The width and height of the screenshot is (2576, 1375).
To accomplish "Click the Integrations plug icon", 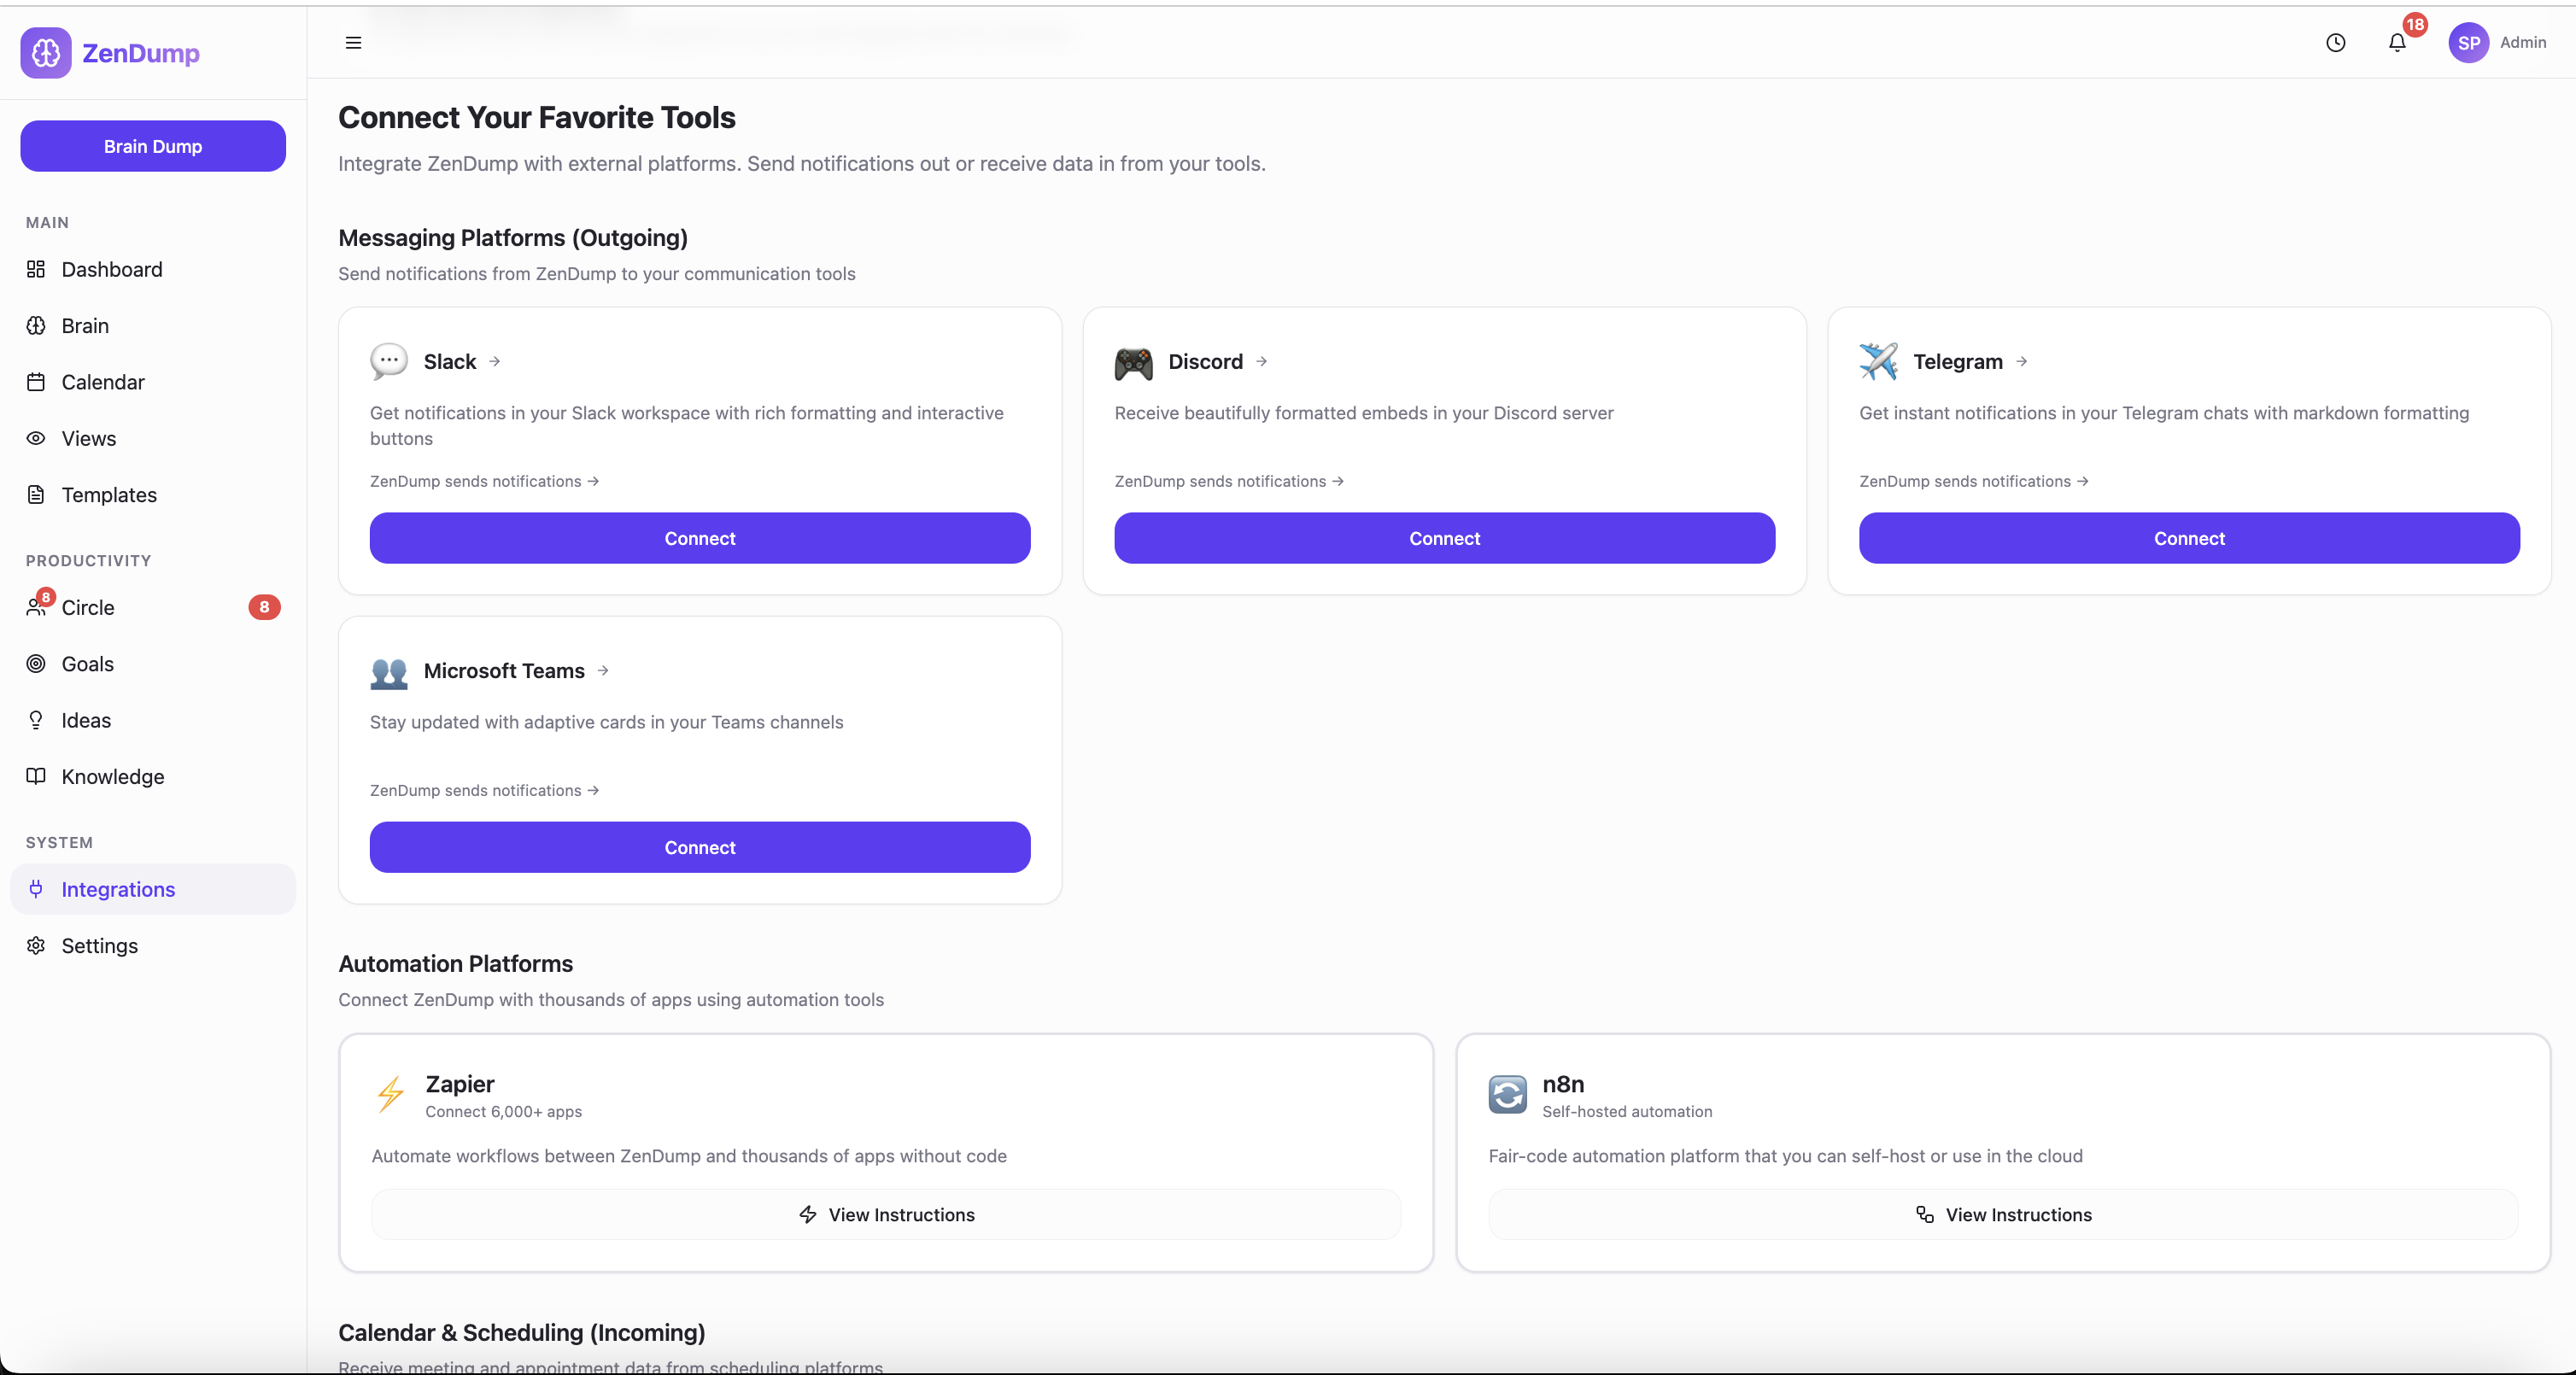I will 36,889.
